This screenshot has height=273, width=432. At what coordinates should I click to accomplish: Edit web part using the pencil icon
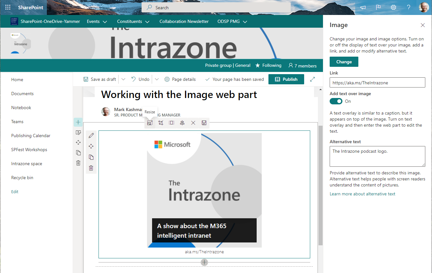pyautogui.click(x=91, y=136)
